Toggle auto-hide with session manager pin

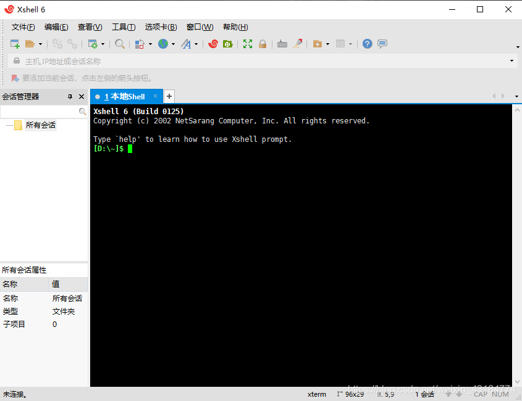[x=70, y=96]
